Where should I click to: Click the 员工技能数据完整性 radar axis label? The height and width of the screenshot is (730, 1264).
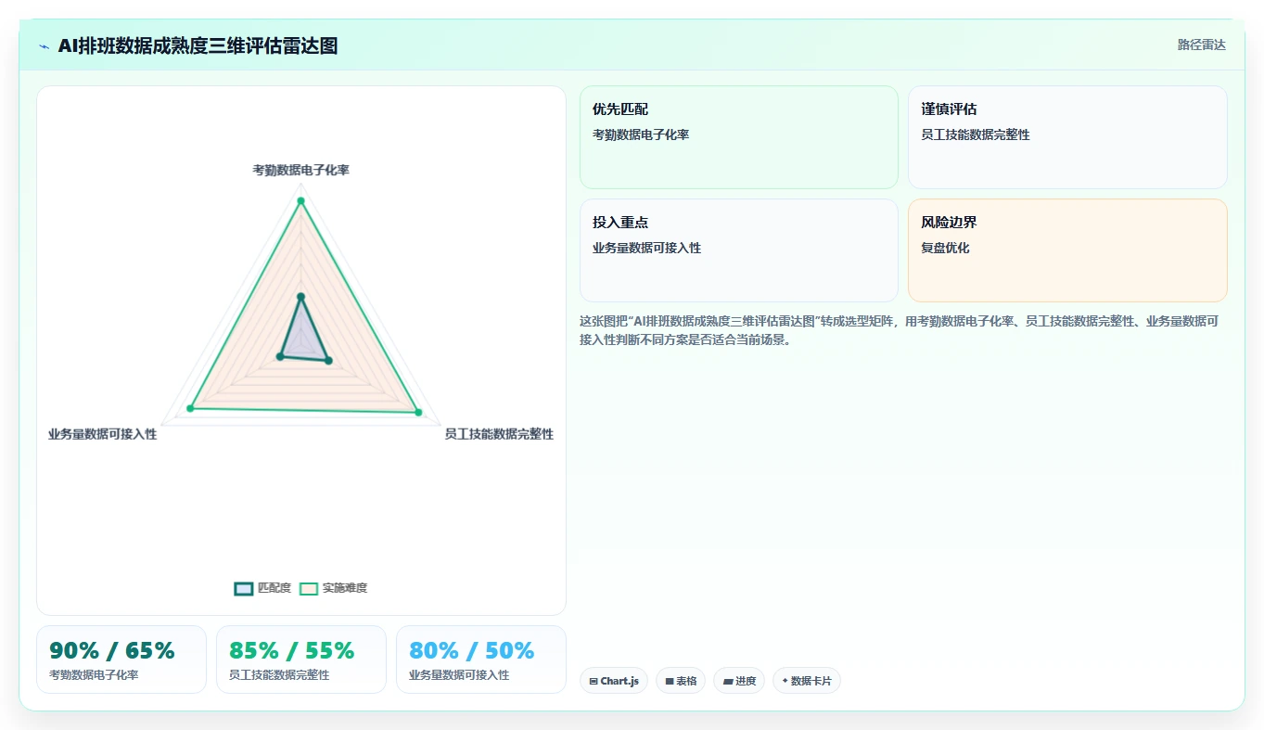tap(499, 434)
